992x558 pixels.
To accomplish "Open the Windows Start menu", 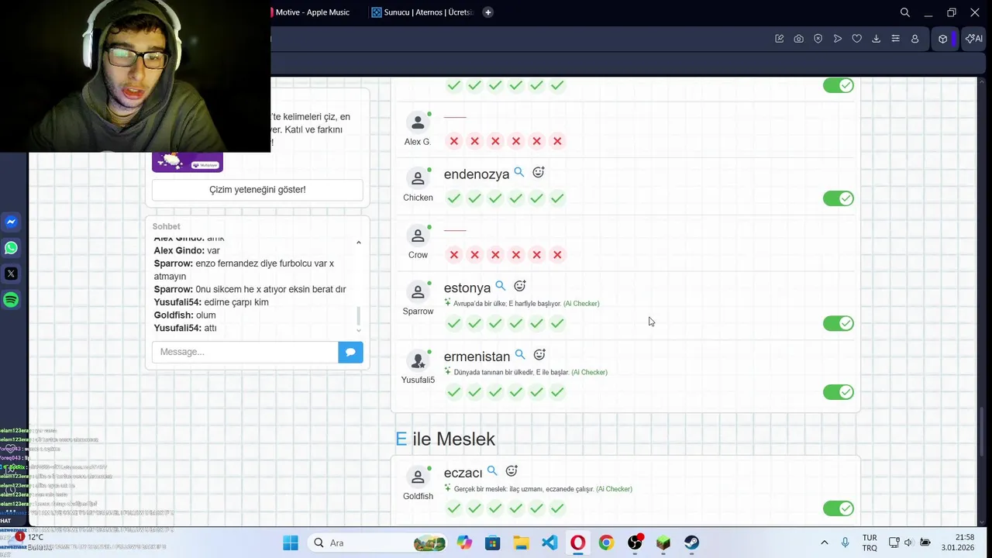I will click(291, 542).
